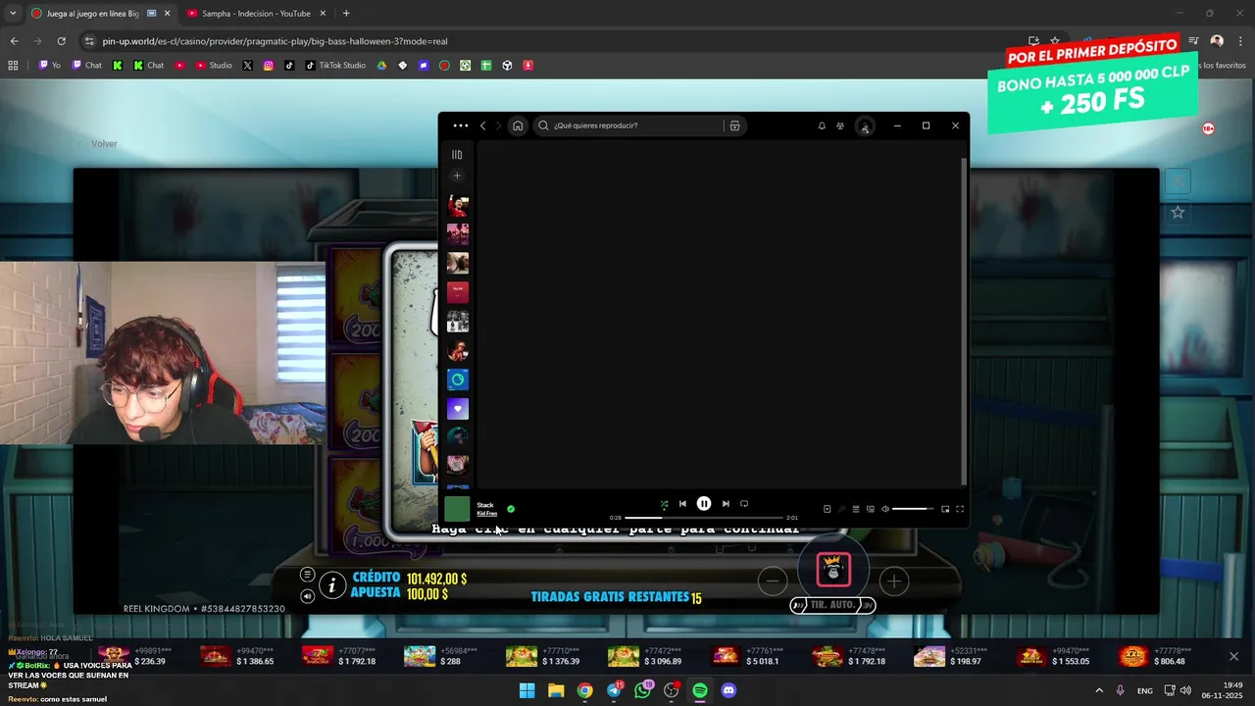
Task: Open Windows Start menu
Action: tap(527, 690)
